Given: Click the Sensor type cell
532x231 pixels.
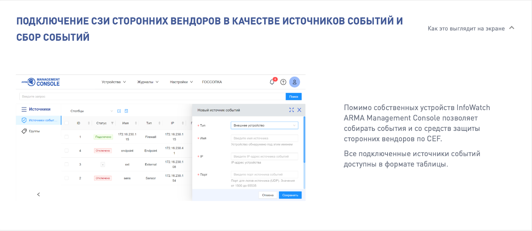Looking at the screenshot, I should click(151, 178).
